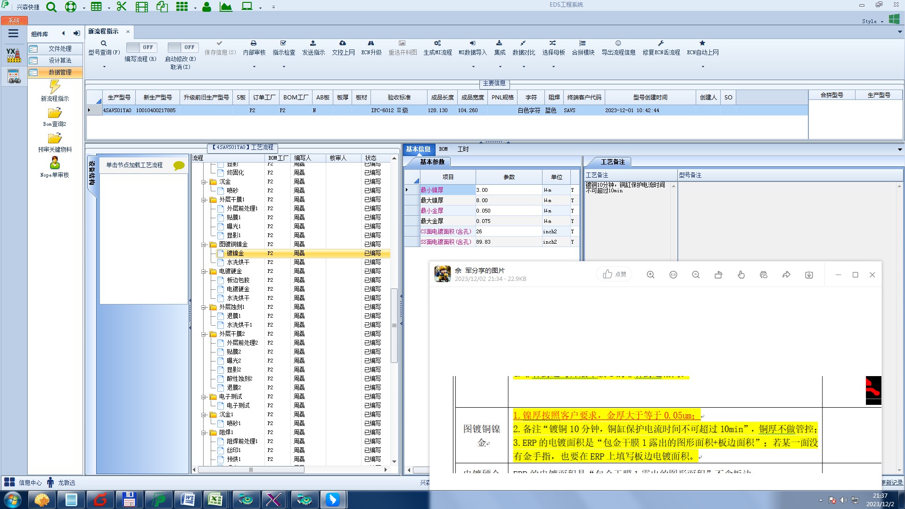Switch to the BOM tab
Viewport: 905px width, 509px height.
click(x=443, y=149)
